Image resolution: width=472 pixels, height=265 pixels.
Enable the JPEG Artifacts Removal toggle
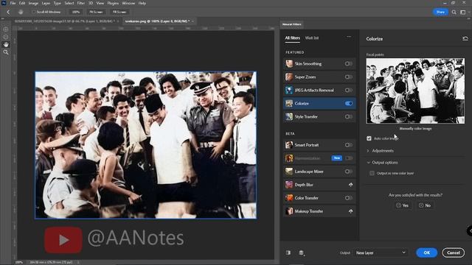[x=349, y=90]
